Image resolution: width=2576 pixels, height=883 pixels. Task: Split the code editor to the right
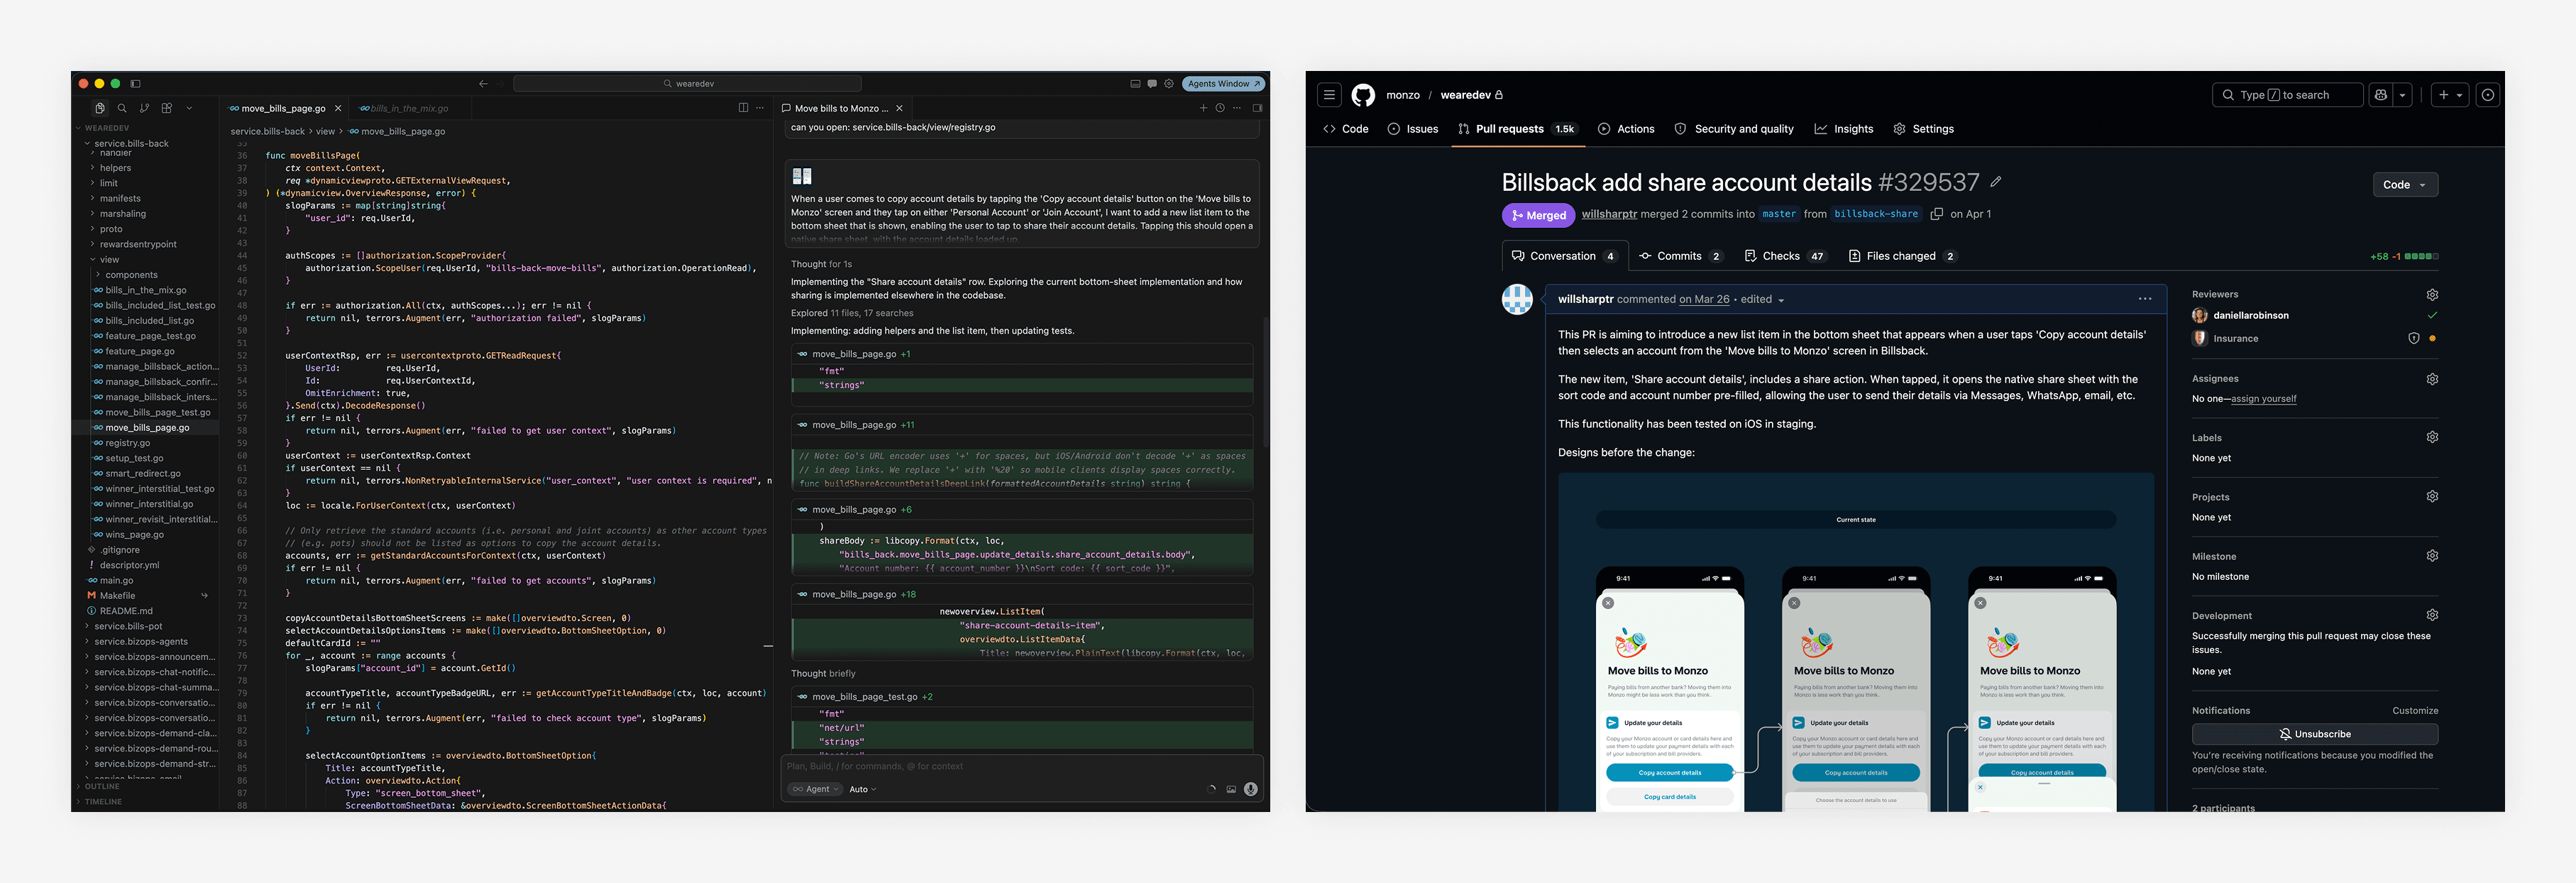pyautogui.click(x=743, y=108)
